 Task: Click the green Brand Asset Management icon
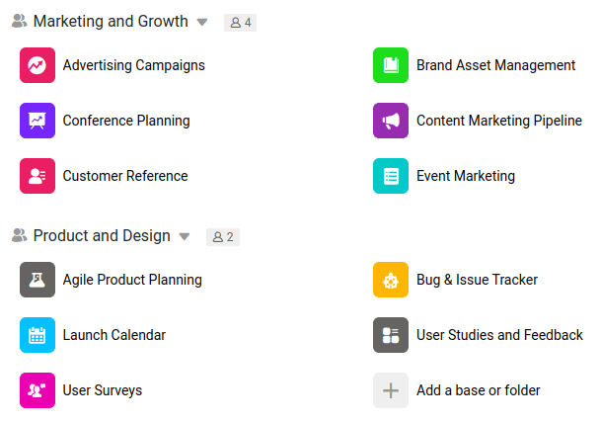[391, 65]
